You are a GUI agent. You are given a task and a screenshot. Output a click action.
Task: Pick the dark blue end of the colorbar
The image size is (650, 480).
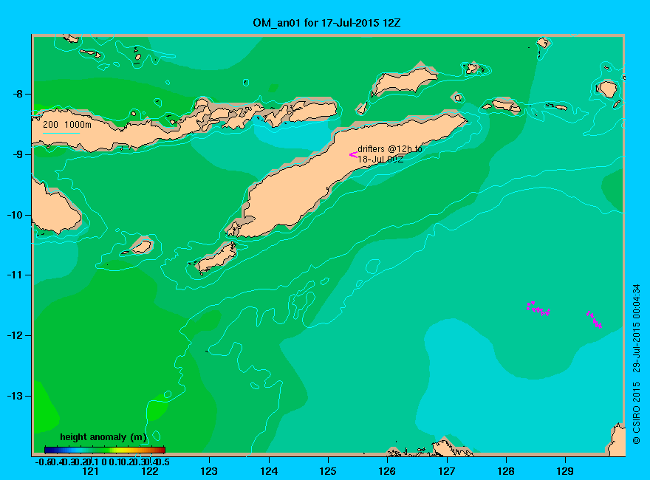(x=49, y=450)
